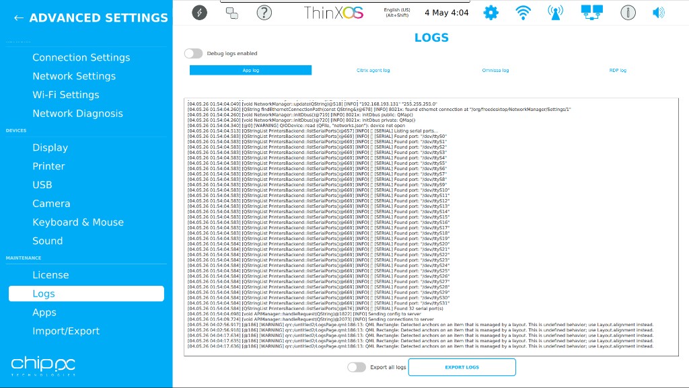Click log line with '/dev/ttyS0'
Screen dimensions: 689x388
pos(317,137)
